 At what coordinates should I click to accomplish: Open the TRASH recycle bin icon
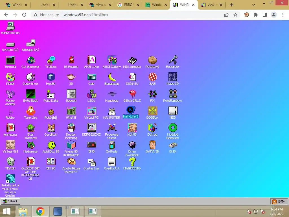click(x=10, y=164)
